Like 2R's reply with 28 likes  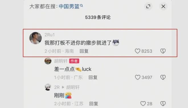coord(143,103)
